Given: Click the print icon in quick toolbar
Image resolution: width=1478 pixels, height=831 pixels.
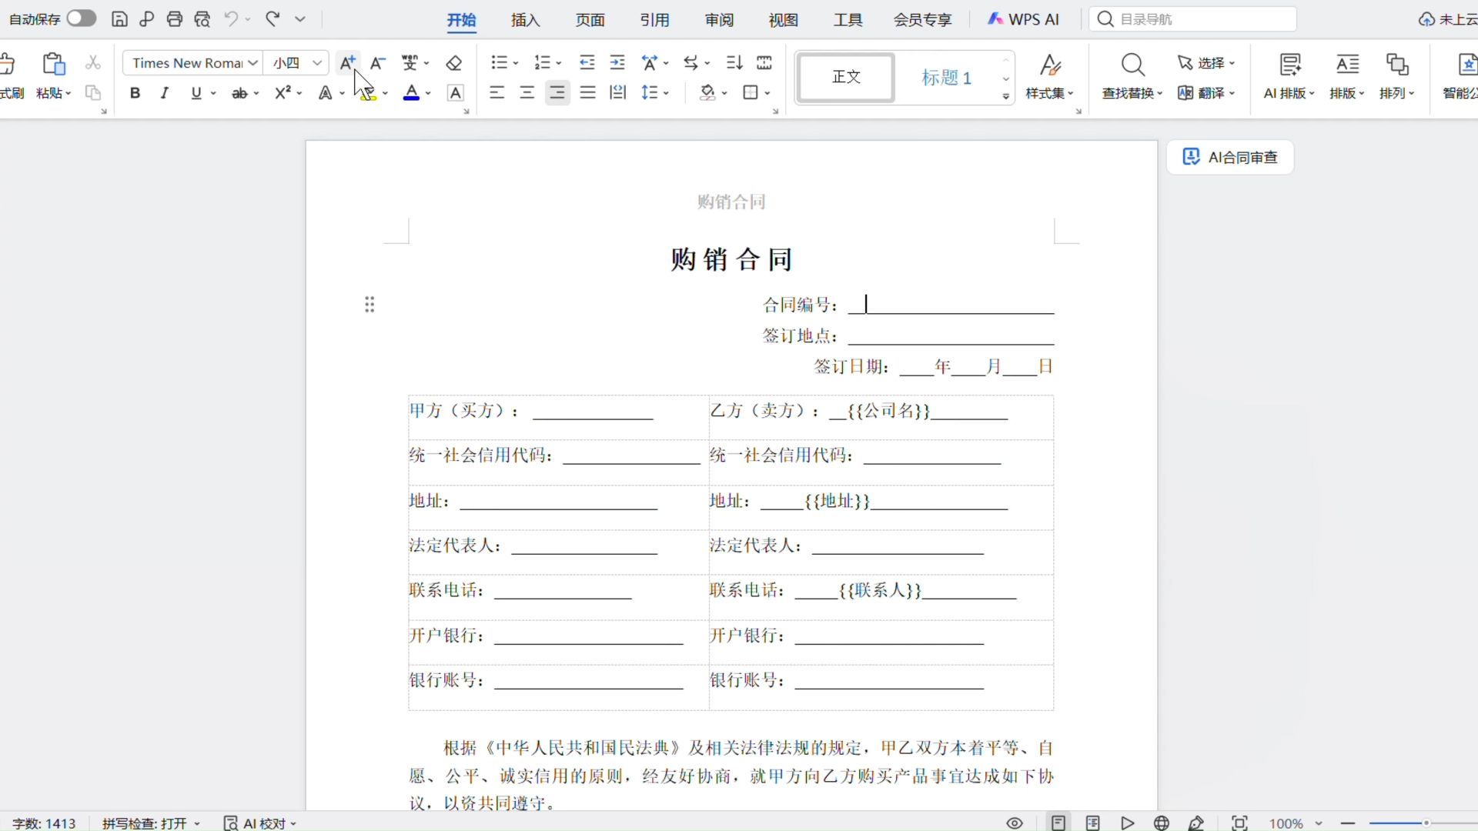Looking at the screenshot, I should point(175,19).
